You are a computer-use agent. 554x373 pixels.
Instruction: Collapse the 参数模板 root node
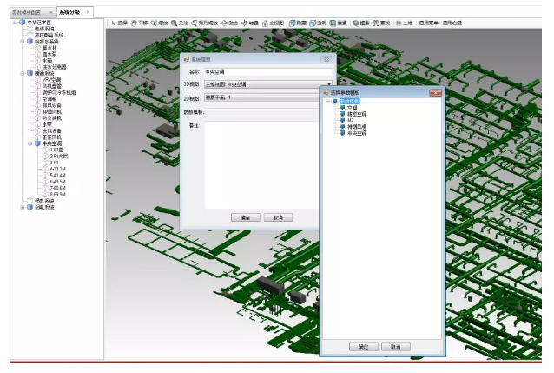coord(326,102)
